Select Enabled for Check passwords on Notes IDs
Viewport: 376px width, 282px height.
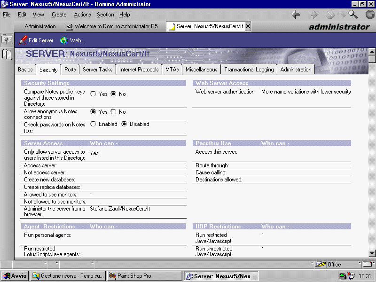pyautogui.click(x=93, y=124)
